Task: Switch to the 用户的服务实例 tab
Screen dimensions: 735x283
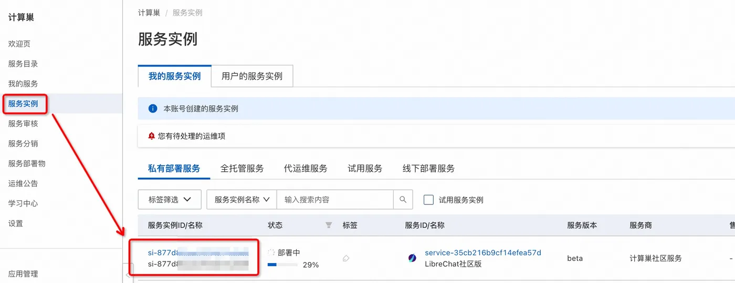Action: (252, 76)
